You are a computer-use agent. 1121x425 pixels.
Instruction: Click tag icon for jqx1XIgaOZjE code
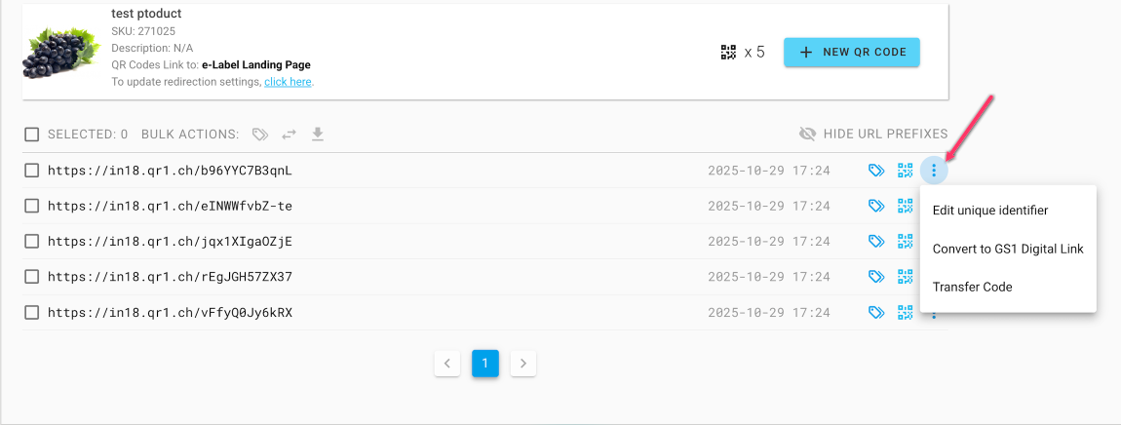[x=876, y=241]
